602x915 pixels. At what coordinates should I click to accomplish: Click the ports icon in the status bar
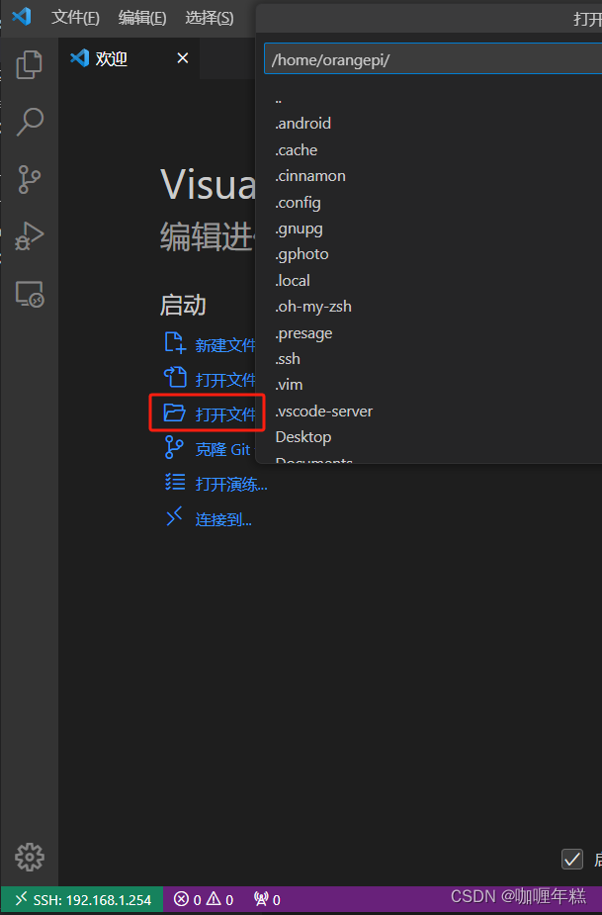[x=265, y=898]
